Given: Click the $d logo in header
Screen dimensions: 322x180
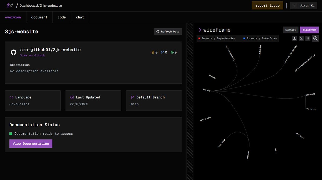Looking at the screenshot, I should (10, 5).
